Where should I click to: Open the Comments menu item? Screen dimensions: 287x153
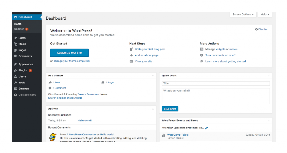click(25, 56)
